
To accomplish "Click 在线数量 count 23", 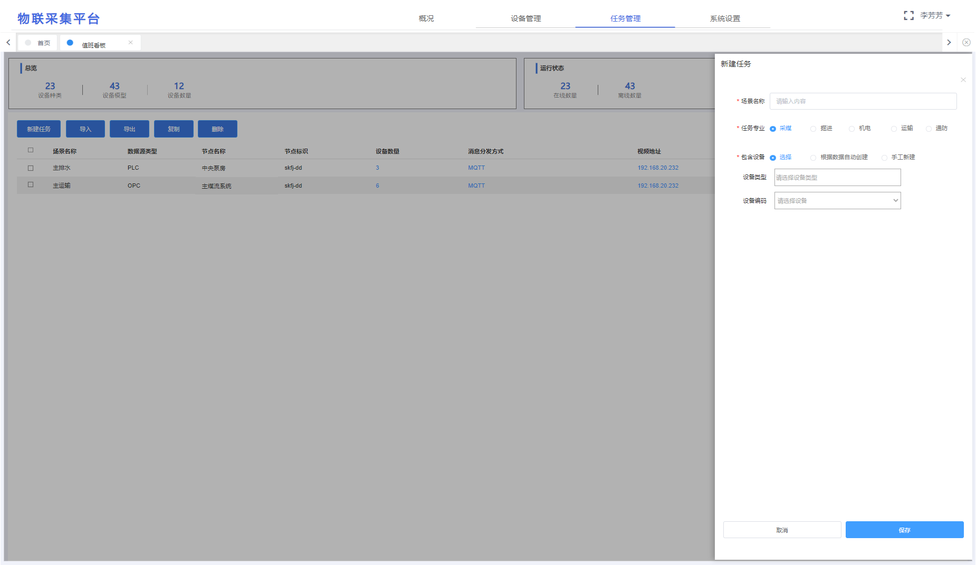I will point(565,86).
